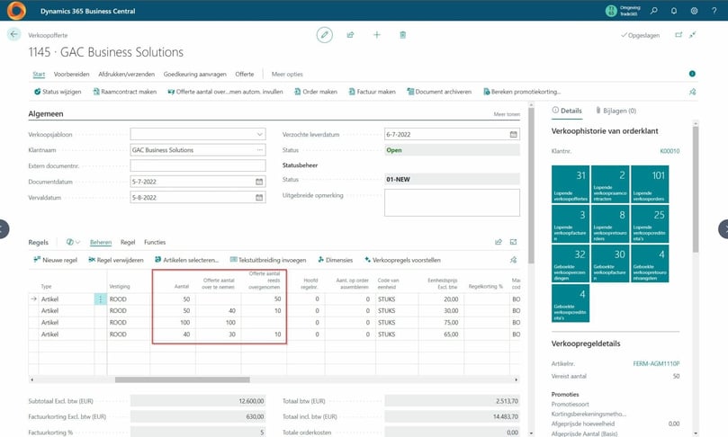Click the information circle icon
The width and height of the screenshot is (728, 437).
point(692,74)
